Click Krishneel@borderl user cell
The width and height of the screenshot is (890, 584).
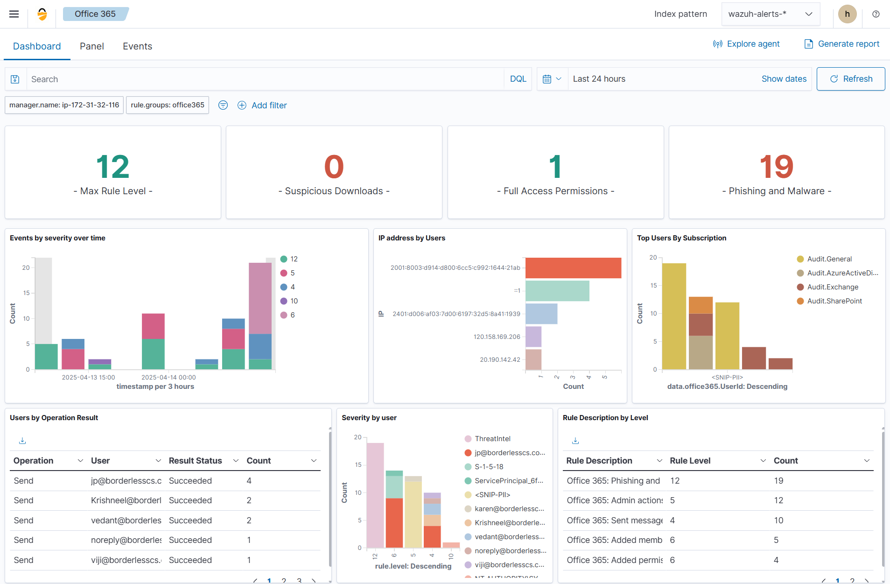(x=126, y=500)
